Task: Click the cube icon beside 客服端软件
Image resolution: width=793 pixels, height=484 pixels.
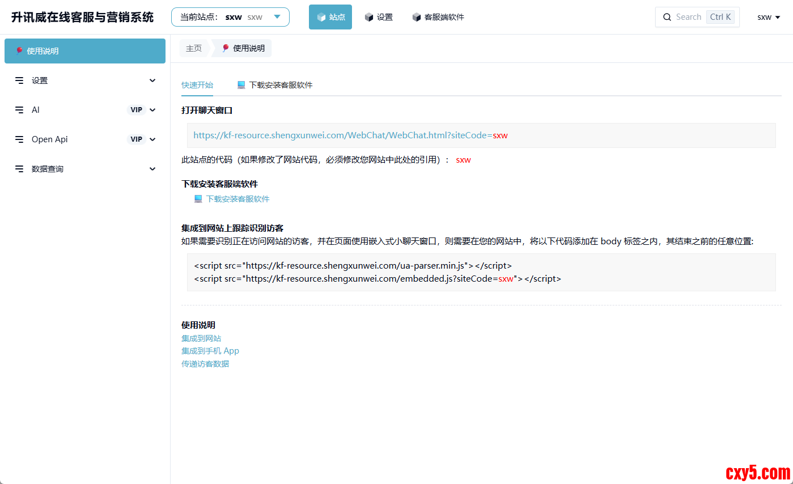Action: click(x=417, y=17)
